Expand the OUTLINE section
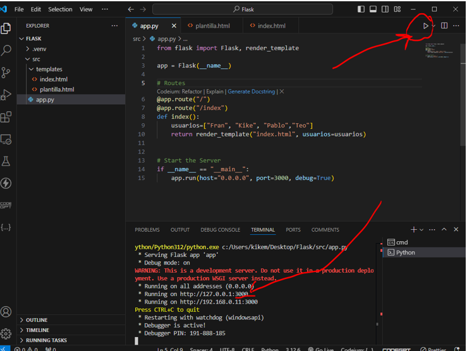467x351 pixels. pos(37,320)
